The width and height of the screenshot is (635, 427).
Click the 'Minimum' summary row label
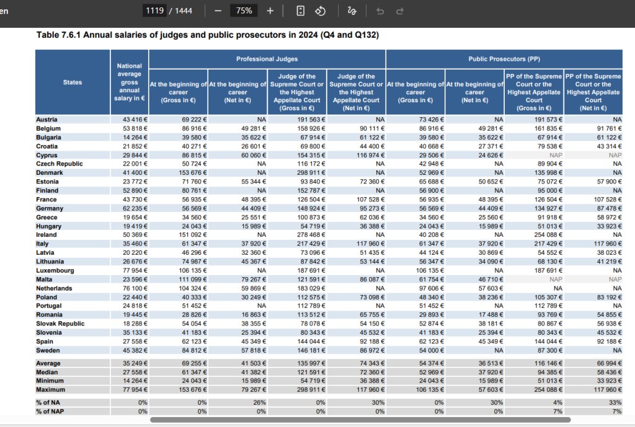click(50, 381)
